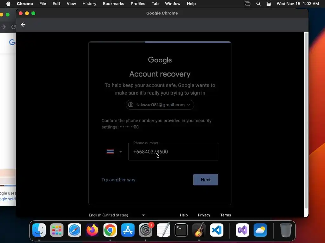Open the Help menu in the menu bar

coord(191,3)
